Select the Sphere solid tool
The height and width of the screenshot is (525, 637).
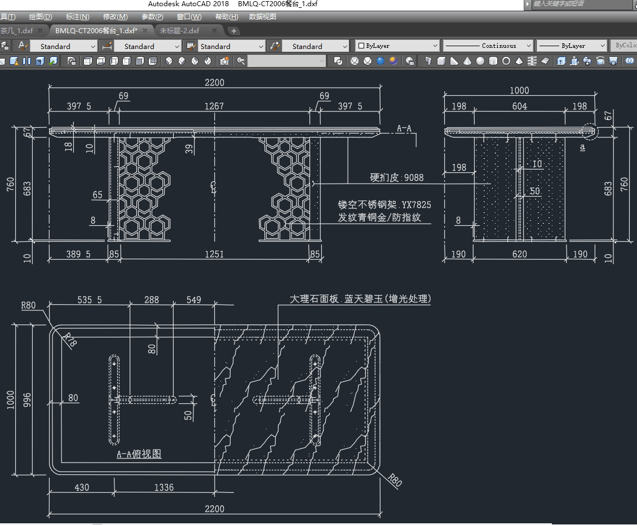click(480, 61)
